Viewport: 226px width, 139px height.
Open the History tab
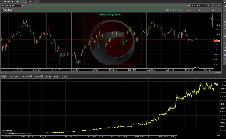48,77
